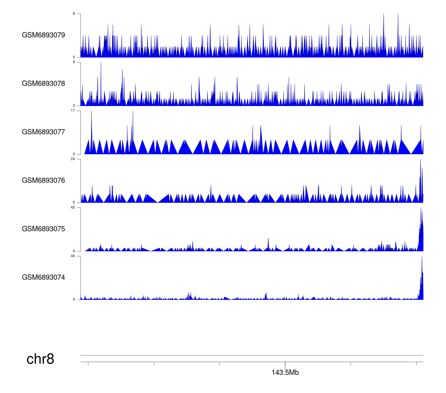Image resolution: width=446 pixels, height=393 pixels.
Task: Click the GSM6893077 track name
Action: (x=43, y=132)
